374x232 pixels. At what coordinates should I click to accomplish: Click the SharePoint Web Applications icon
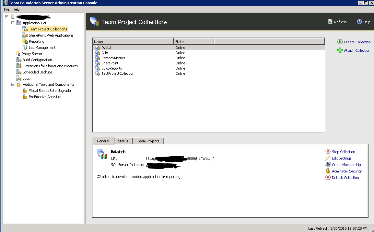tap(25, 35)
